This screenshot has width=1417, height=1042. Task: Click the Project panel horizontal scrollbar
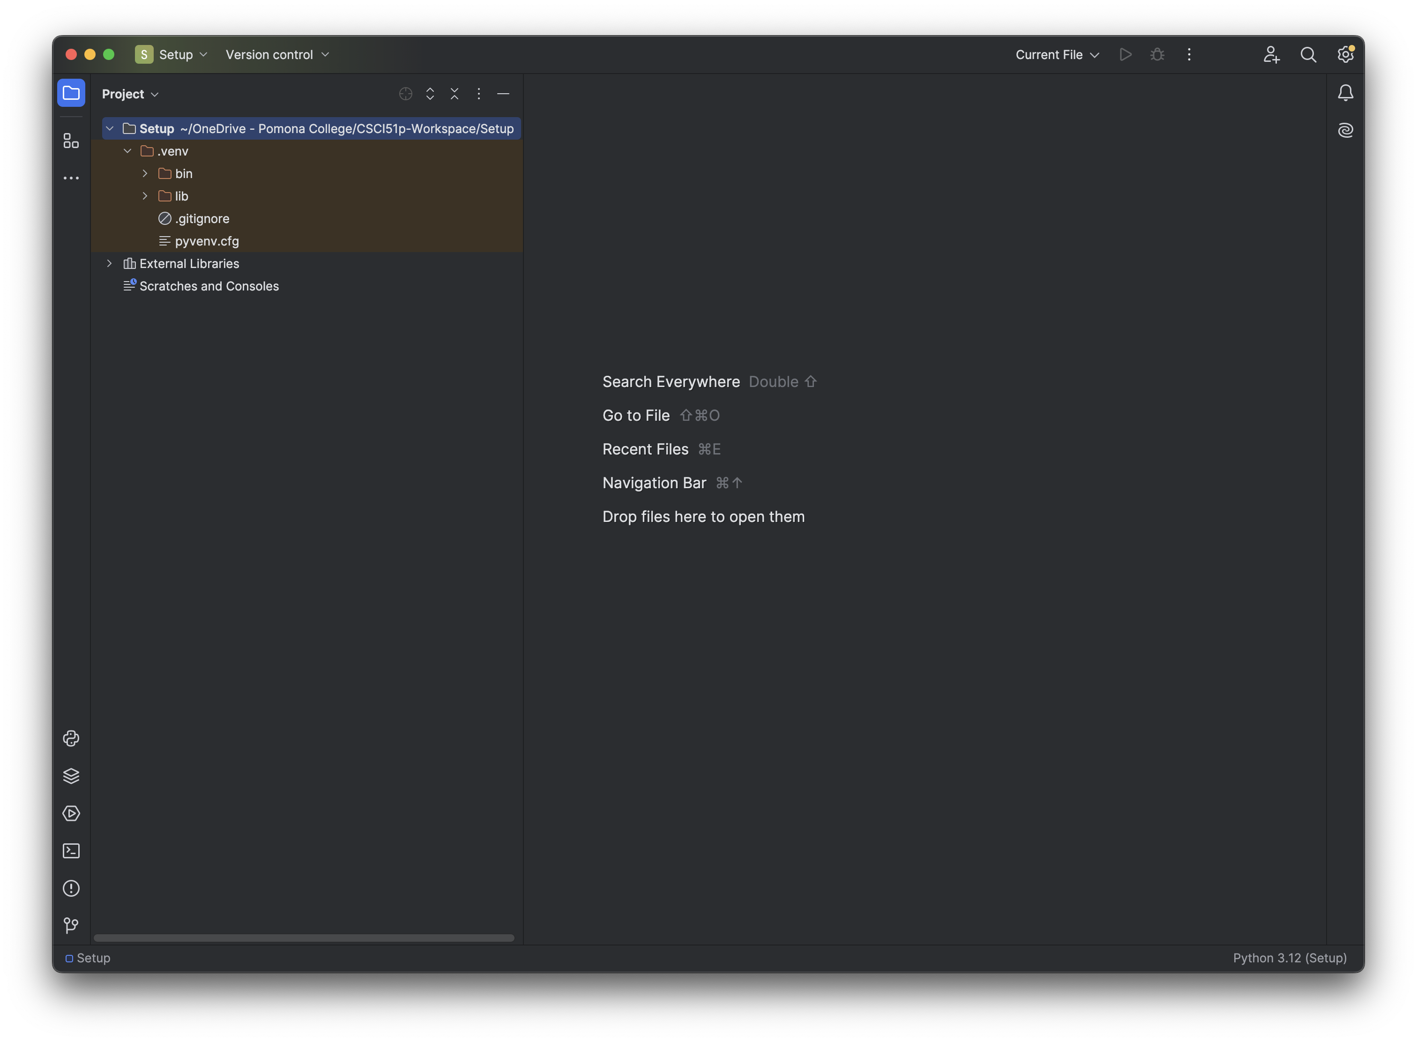point(304,938)
